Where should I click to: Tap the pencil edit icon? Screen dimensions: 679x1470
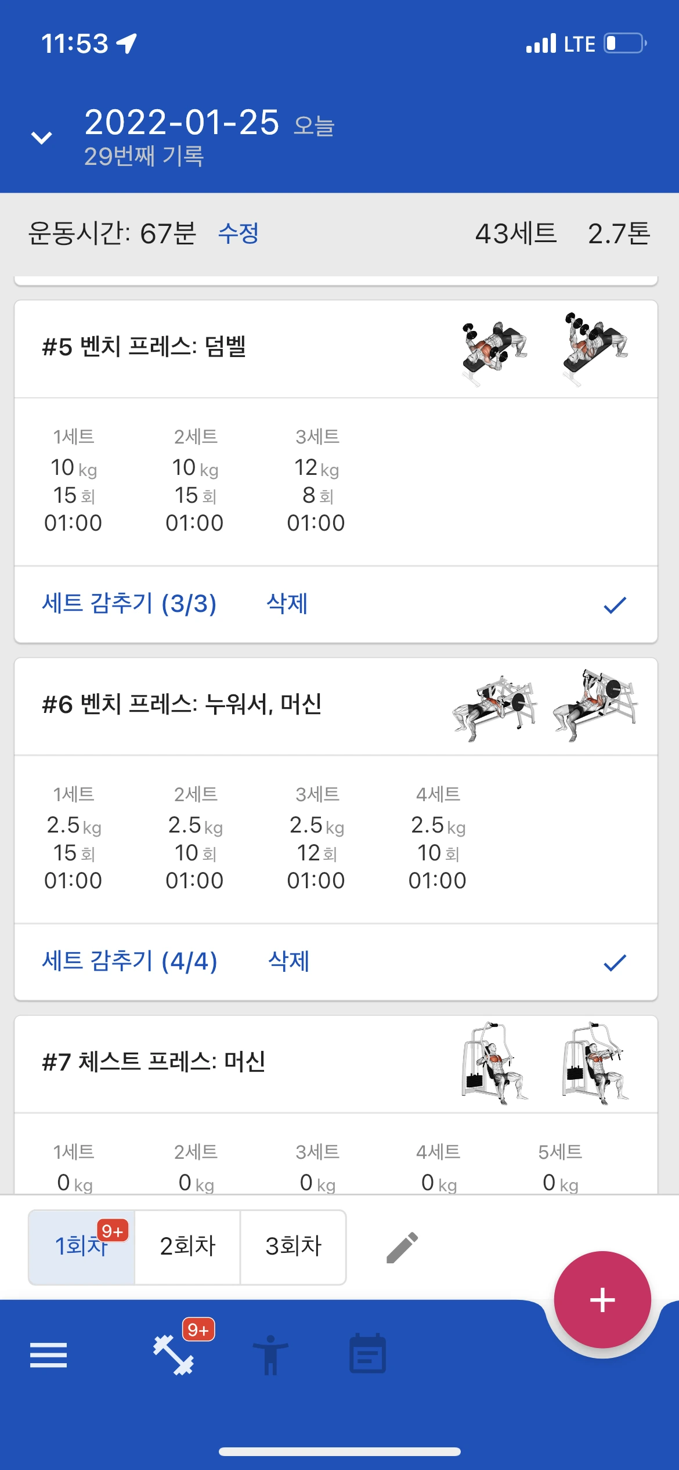point(402,1247)
